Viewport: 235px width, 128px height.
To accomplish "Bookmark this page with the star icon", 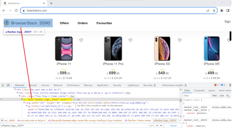I will [x=214, y=10].
